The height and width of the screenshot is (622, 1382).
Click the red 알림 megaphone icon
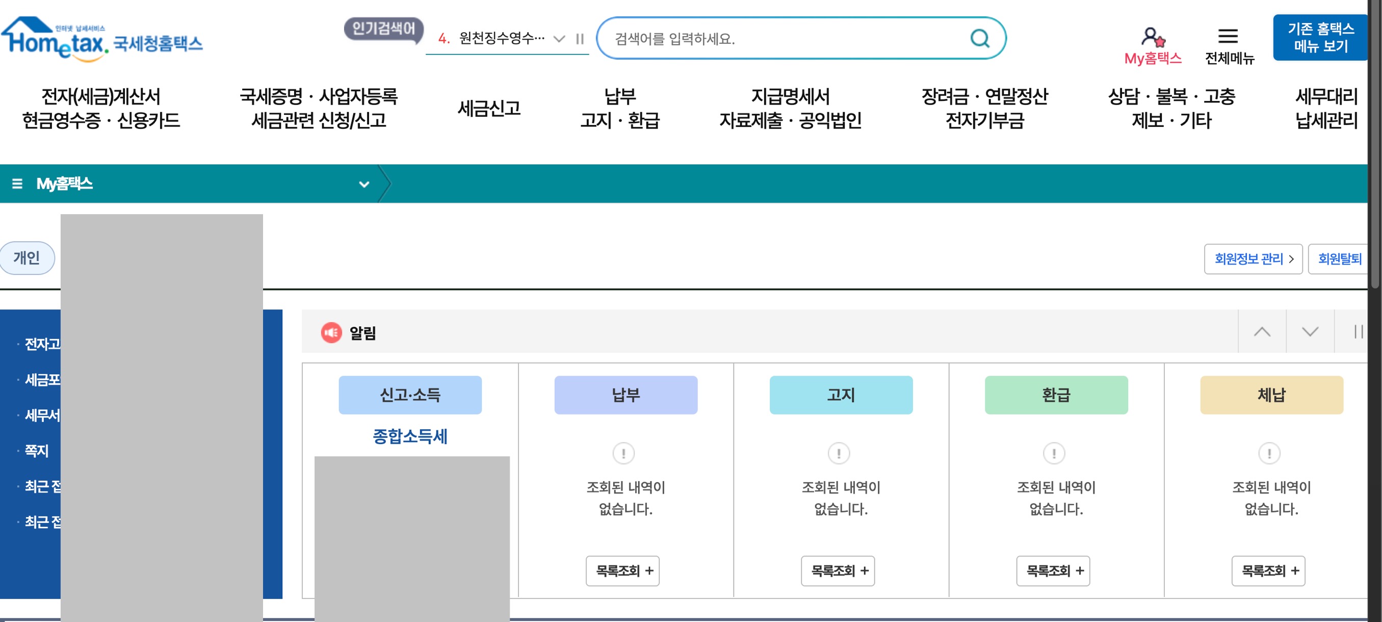click(331, 332)
